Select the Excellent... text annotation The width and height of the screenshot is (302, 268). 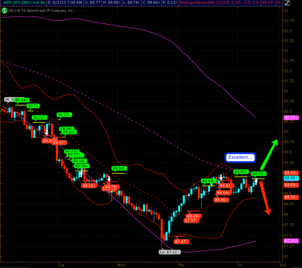pyautogui.click(x=241, y=157)
